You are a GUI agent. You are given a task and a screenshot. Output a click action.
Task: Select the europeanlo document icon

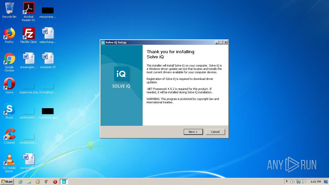click(29, 161)
